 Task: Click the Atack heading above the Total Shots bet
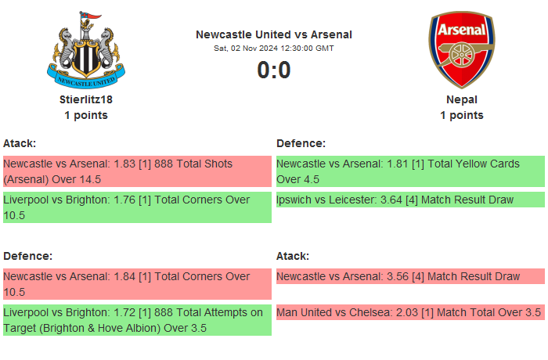tap(20, 143)
